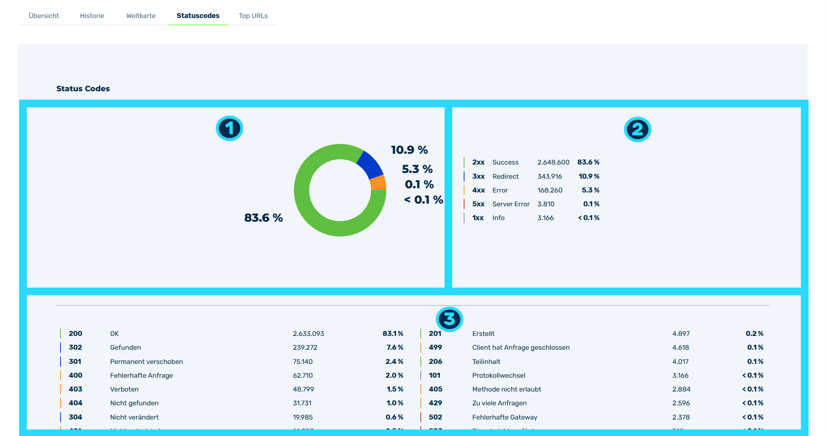The height and width of the screenshot is (436, 827).
Task: Click the Redirect legend label
Action: [x=505, y=176]
